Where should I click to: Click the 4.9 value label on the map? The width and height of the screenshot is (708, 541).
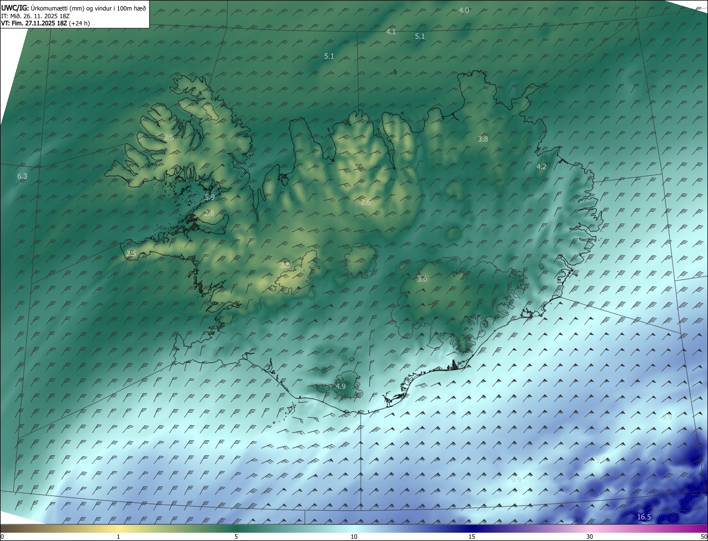pos(340,387)
